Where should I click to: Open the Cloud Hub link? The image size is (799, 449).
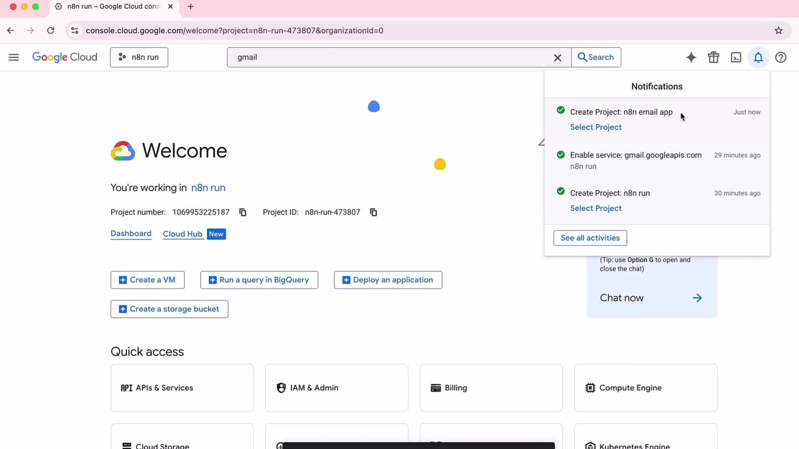tap(182, 234)
